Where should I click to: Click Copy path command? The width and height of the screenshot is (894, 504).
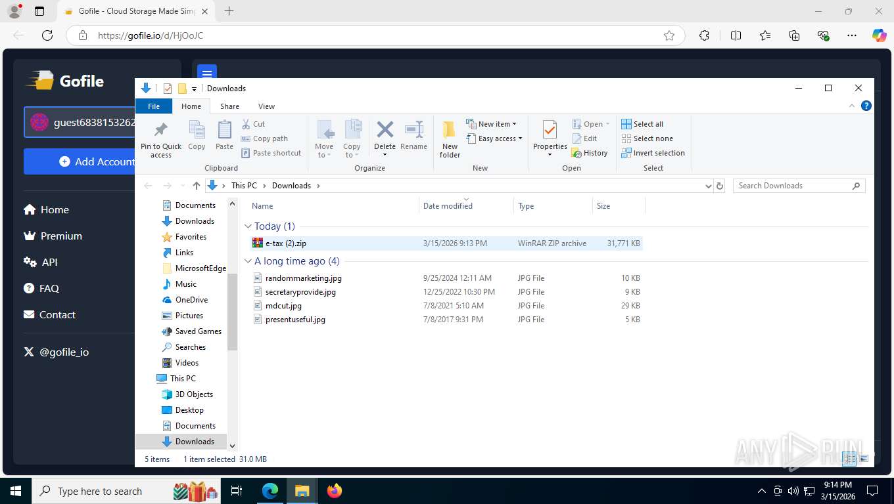click(264, 138)
